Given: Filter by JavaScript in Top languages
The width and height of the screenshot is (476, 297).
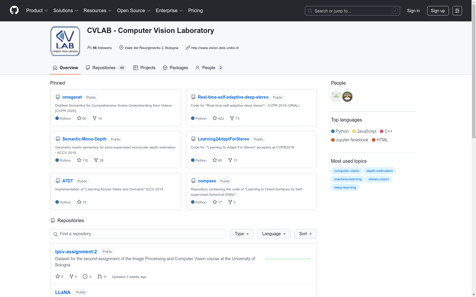Looking at the screenshot, I should tap(364, 131).
